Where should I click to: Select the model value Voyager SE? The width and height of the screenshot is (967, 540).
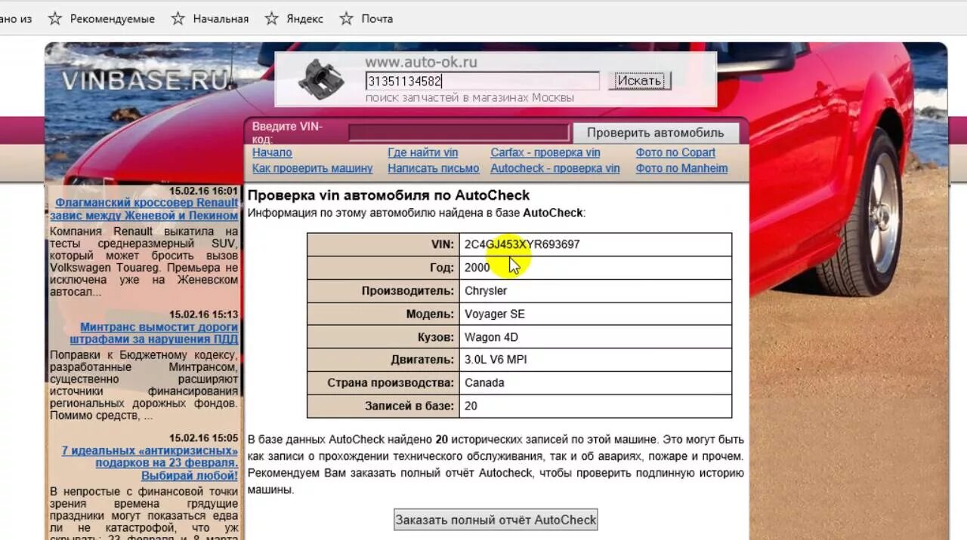click(x=495, y=314)
